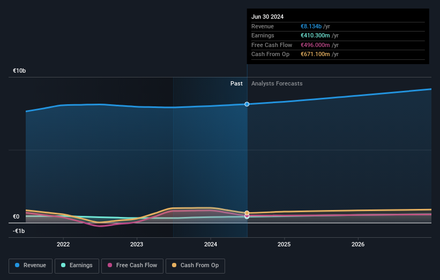Click the €8.134b revenue value in tooltip

pos(311,26)
